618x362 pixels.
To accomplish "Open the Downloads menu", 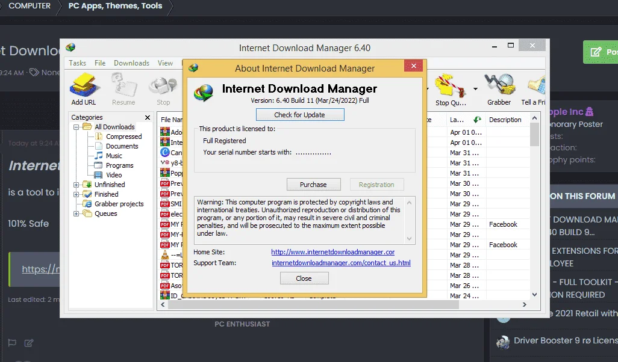I will click(132, 63).
